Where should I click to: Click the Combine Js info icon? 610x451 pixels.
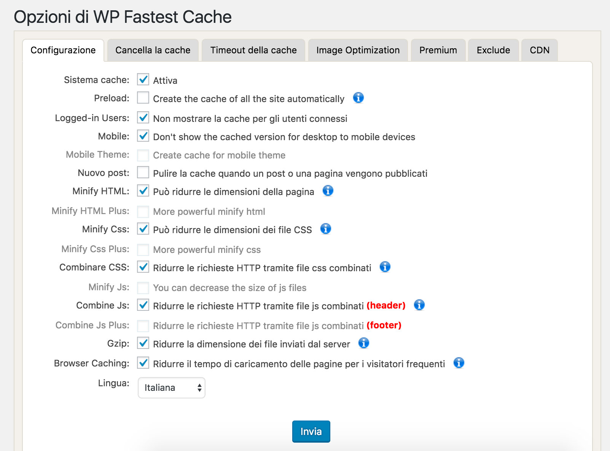click(x=419, y=305)
